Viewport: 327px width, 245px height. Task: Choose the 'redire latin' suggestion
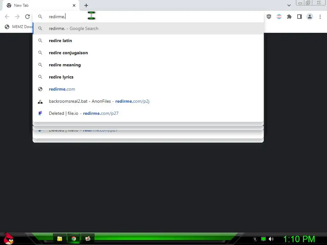pyautogui.click(x=148, y=41)
